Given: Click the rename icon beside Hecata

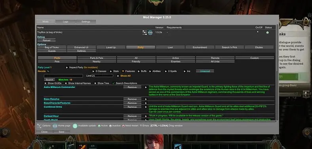Looking at the screenshot, I should click(x=48, y=71).
